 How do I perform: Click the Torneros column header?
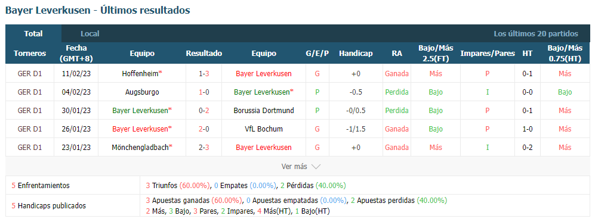[30, 54]
